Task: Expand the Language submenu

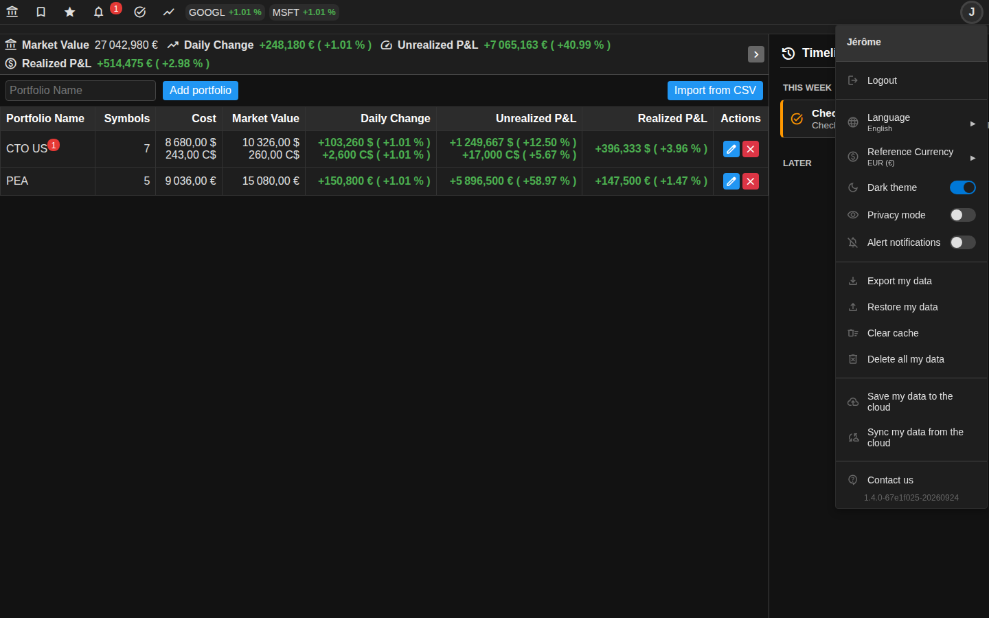Action: [911, 123]
